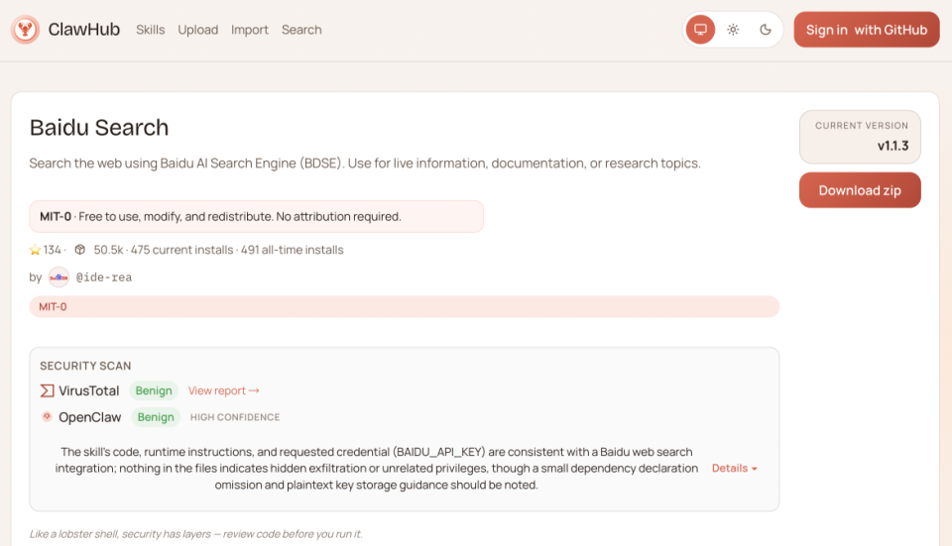Click the CURRENT VERSION label
Viewport: 952px width, 546px height.
pyautogui.click(x=862, y=126)
